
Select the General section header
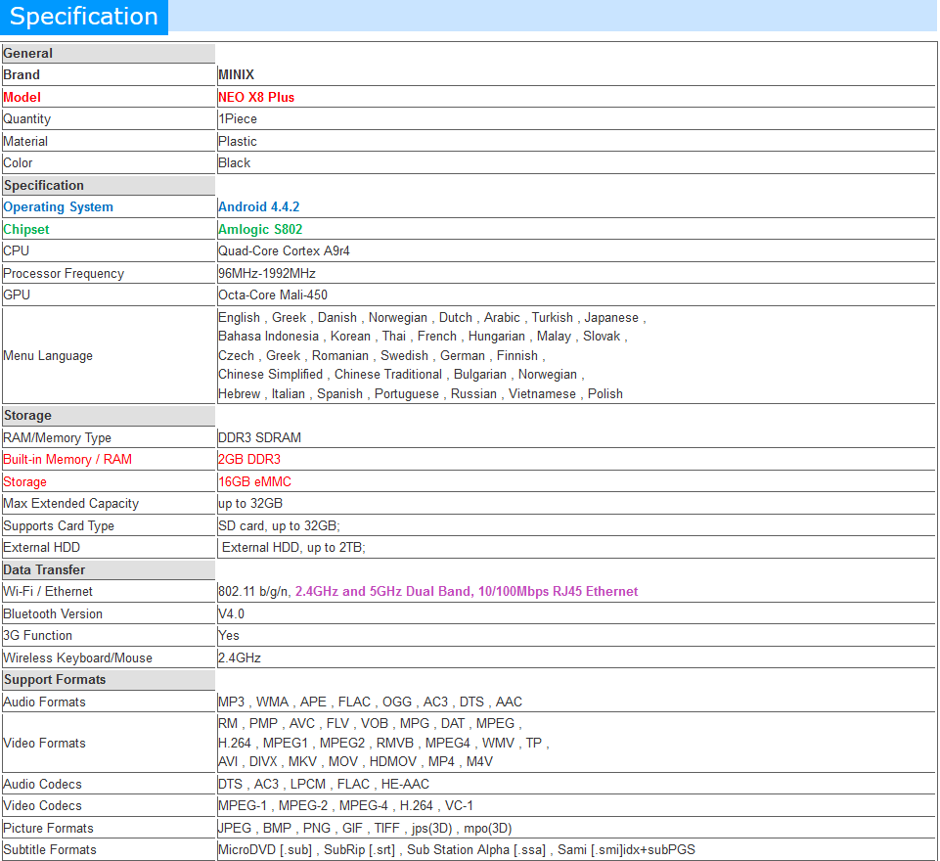pyautogui.click(x=109, y=54)
